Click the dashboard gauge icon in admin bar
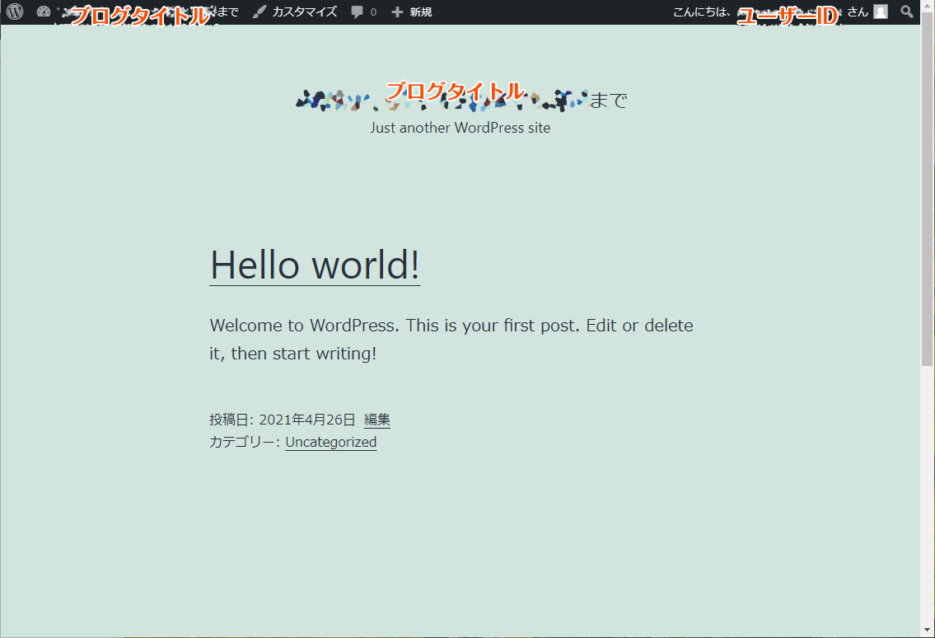 coord(44,12)
